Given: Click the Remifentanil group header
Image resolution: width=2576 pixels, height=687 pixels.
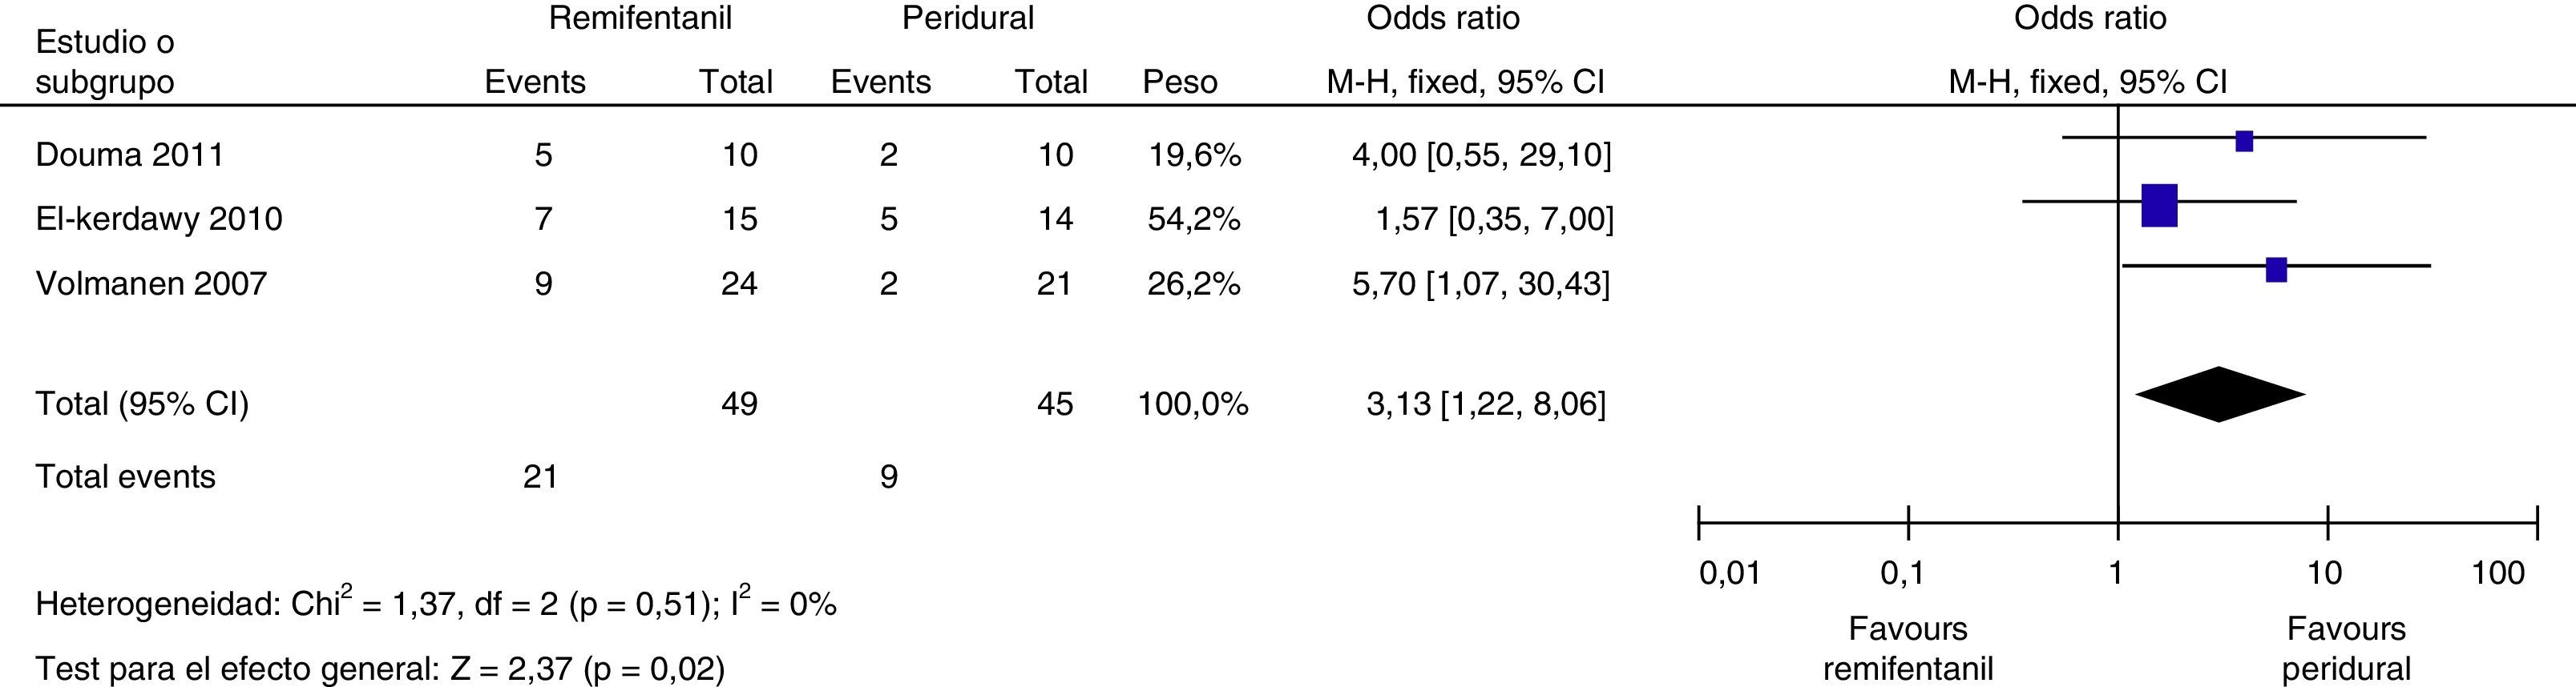Looking at the screenshot, I should pos(640,18).
